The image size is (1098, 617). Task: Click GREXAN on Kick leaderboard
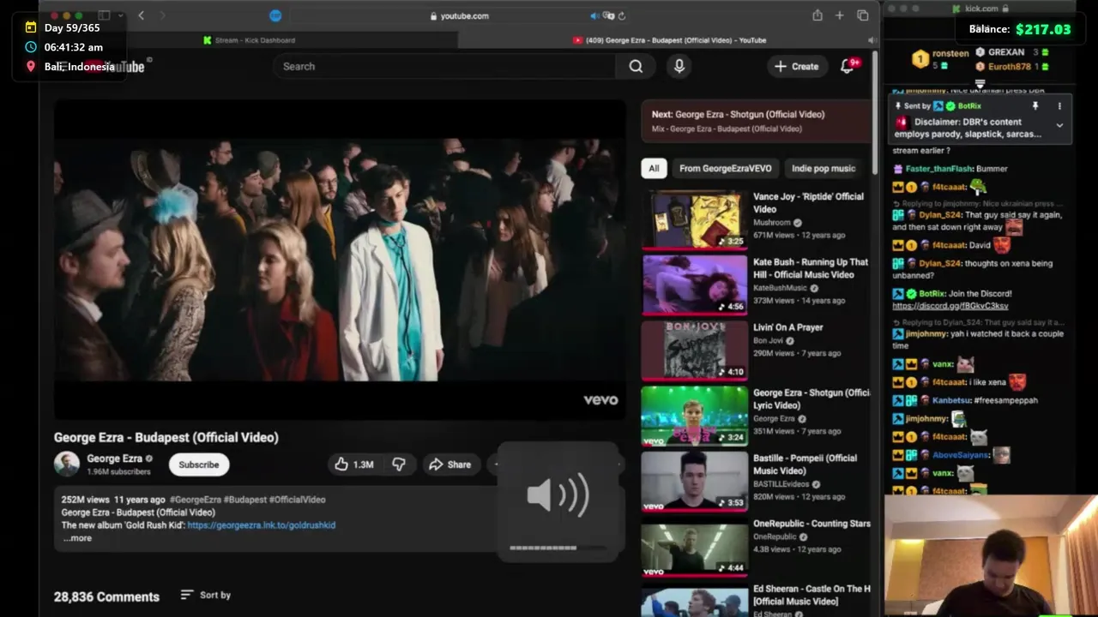click(x=1006, y=52)
